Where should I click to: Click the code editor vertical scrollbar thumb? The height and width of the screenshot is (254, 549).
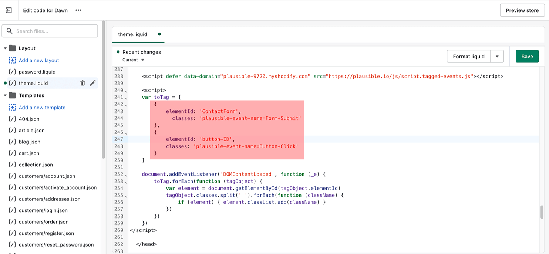(x=542, y=212)
